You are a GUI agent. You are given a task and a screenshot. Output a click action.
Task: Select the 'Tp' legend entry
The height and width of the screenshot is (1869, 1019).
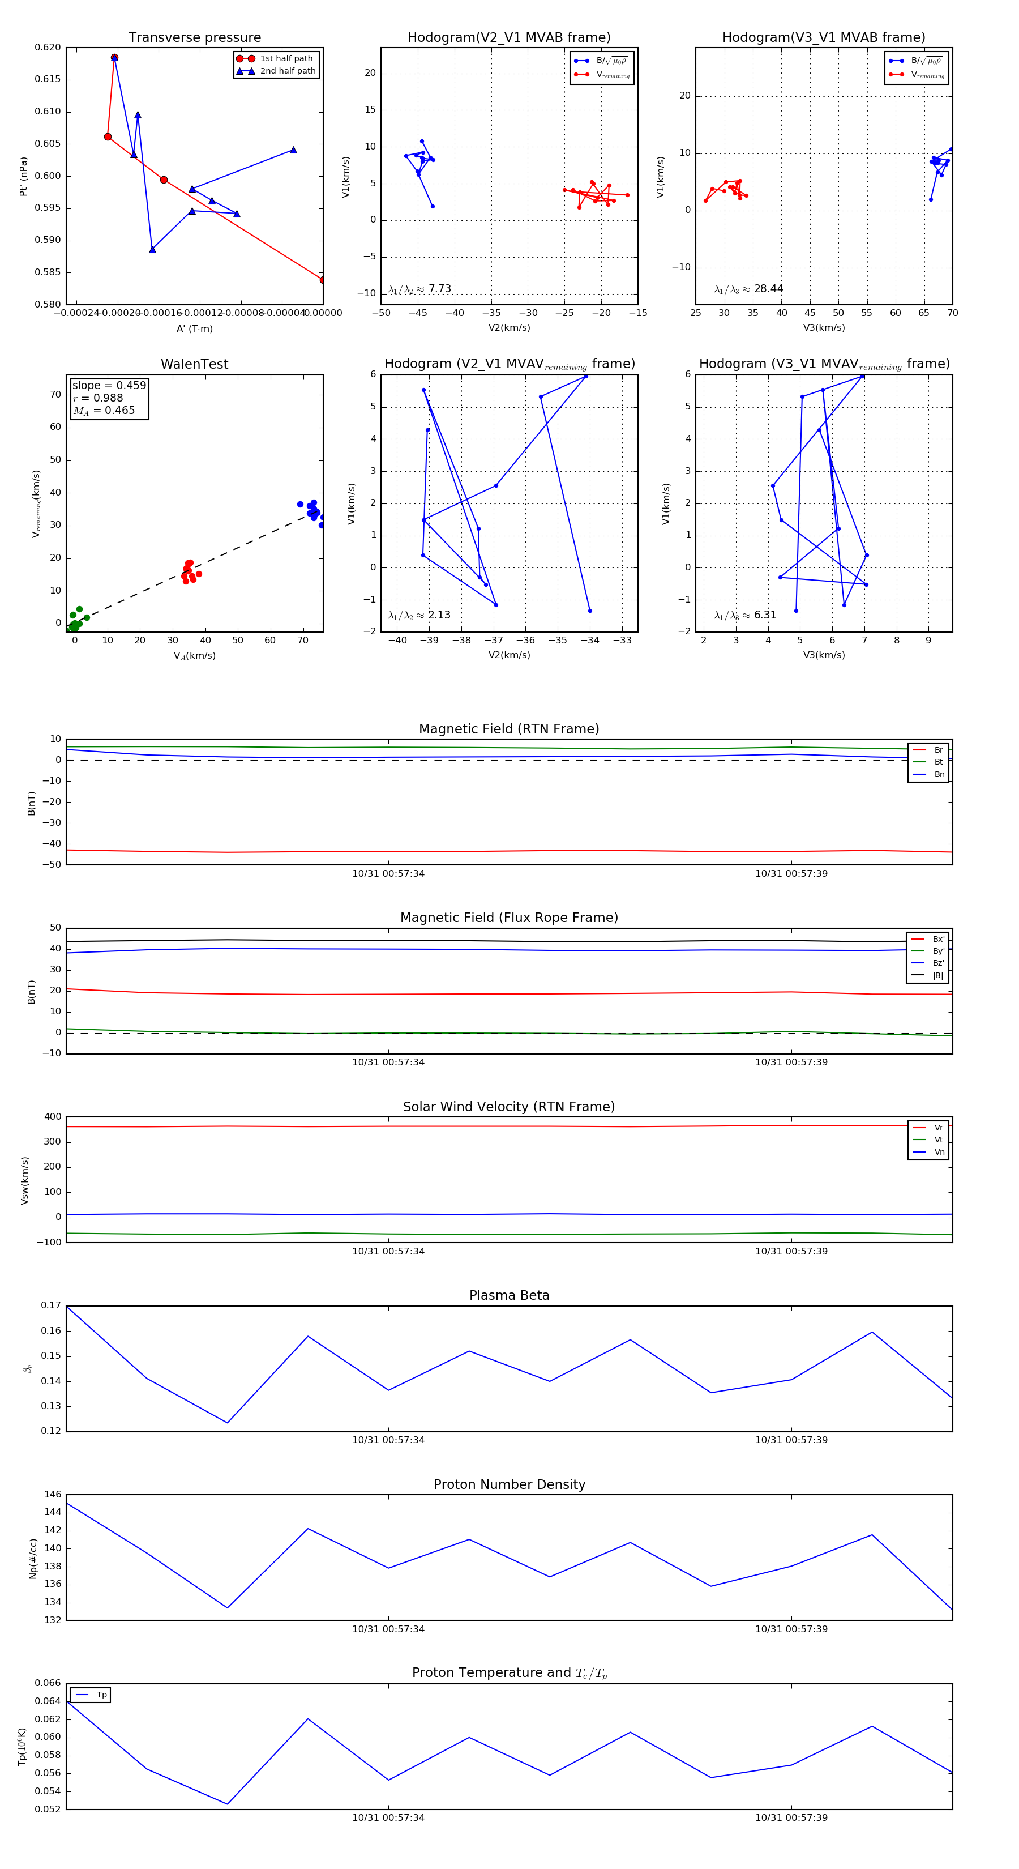pos(91,1695)
